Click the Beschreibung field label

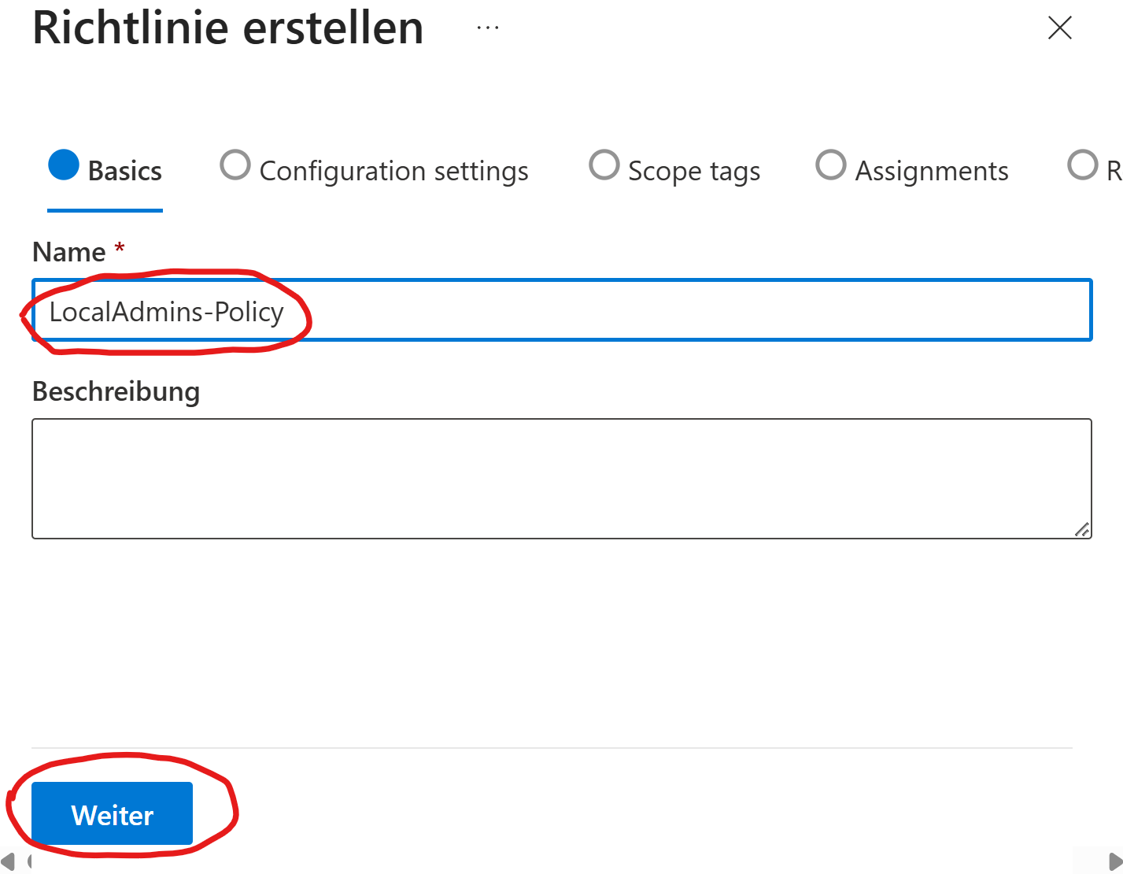116,391
